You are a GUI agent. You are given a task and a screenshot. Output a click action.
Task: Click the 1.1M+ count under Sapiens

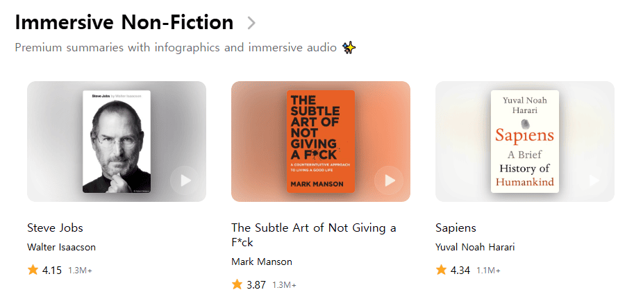[488, 271]
